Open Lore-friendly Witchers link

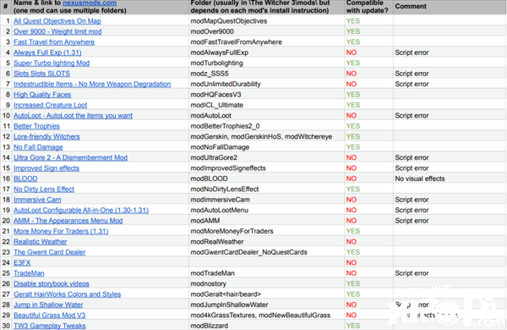point(46,137)
